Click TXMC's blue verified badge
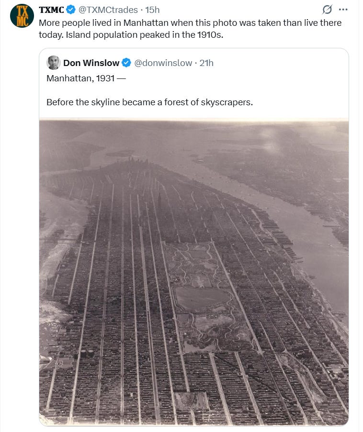Viewport: 363px width, 432px height. pos(71,10)
